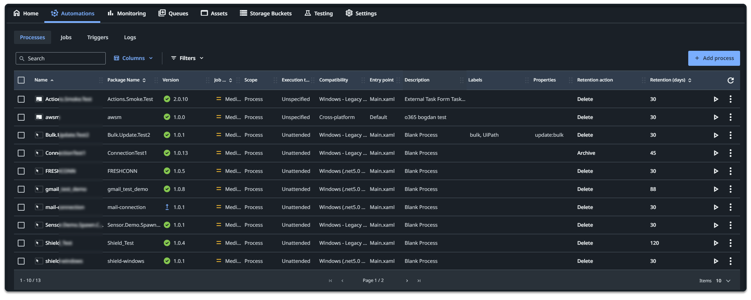Go to the previous page of processes
Image resolution: width=751 pixels, height=300 pixels.
click(x=342, y=281)
